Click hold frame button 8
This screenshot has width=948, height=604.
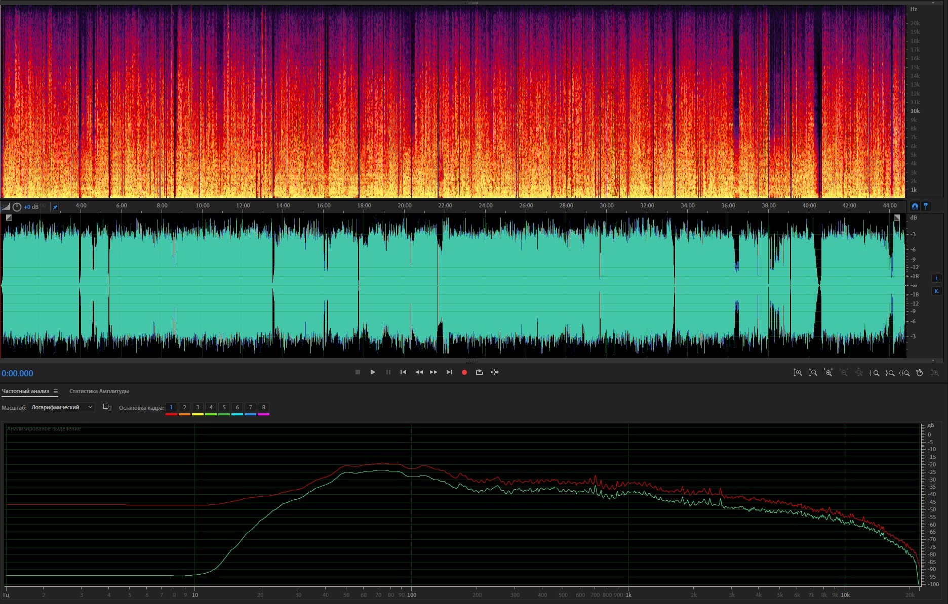263,407
